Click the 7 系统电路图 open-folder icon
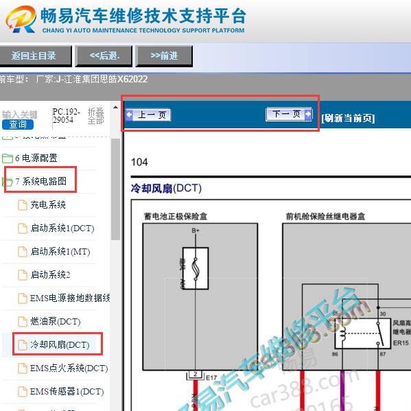411x411 pixels. pos(8,182)
